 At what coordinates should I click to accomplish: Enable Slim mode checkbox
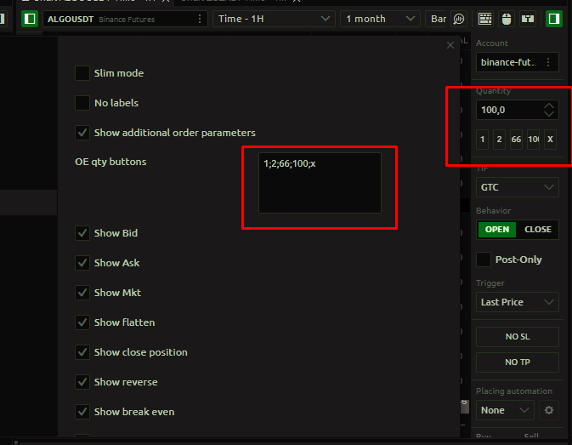click(x=82, y=73)
